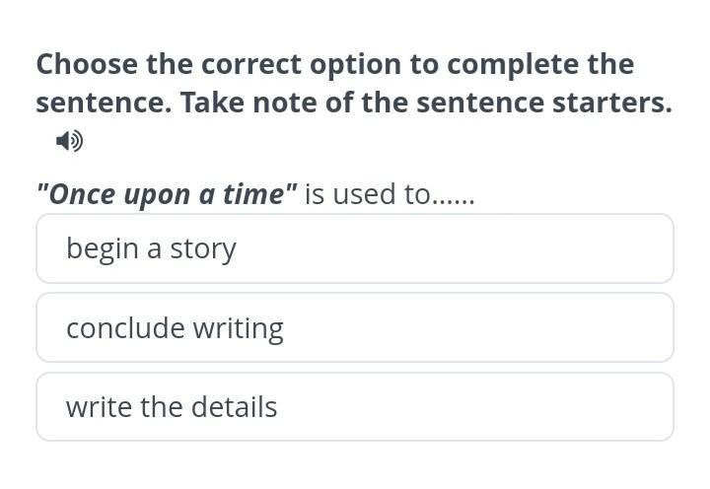
Task: Click the bold "Once upon a time" phrase
Action: click(x=167, y=194)
